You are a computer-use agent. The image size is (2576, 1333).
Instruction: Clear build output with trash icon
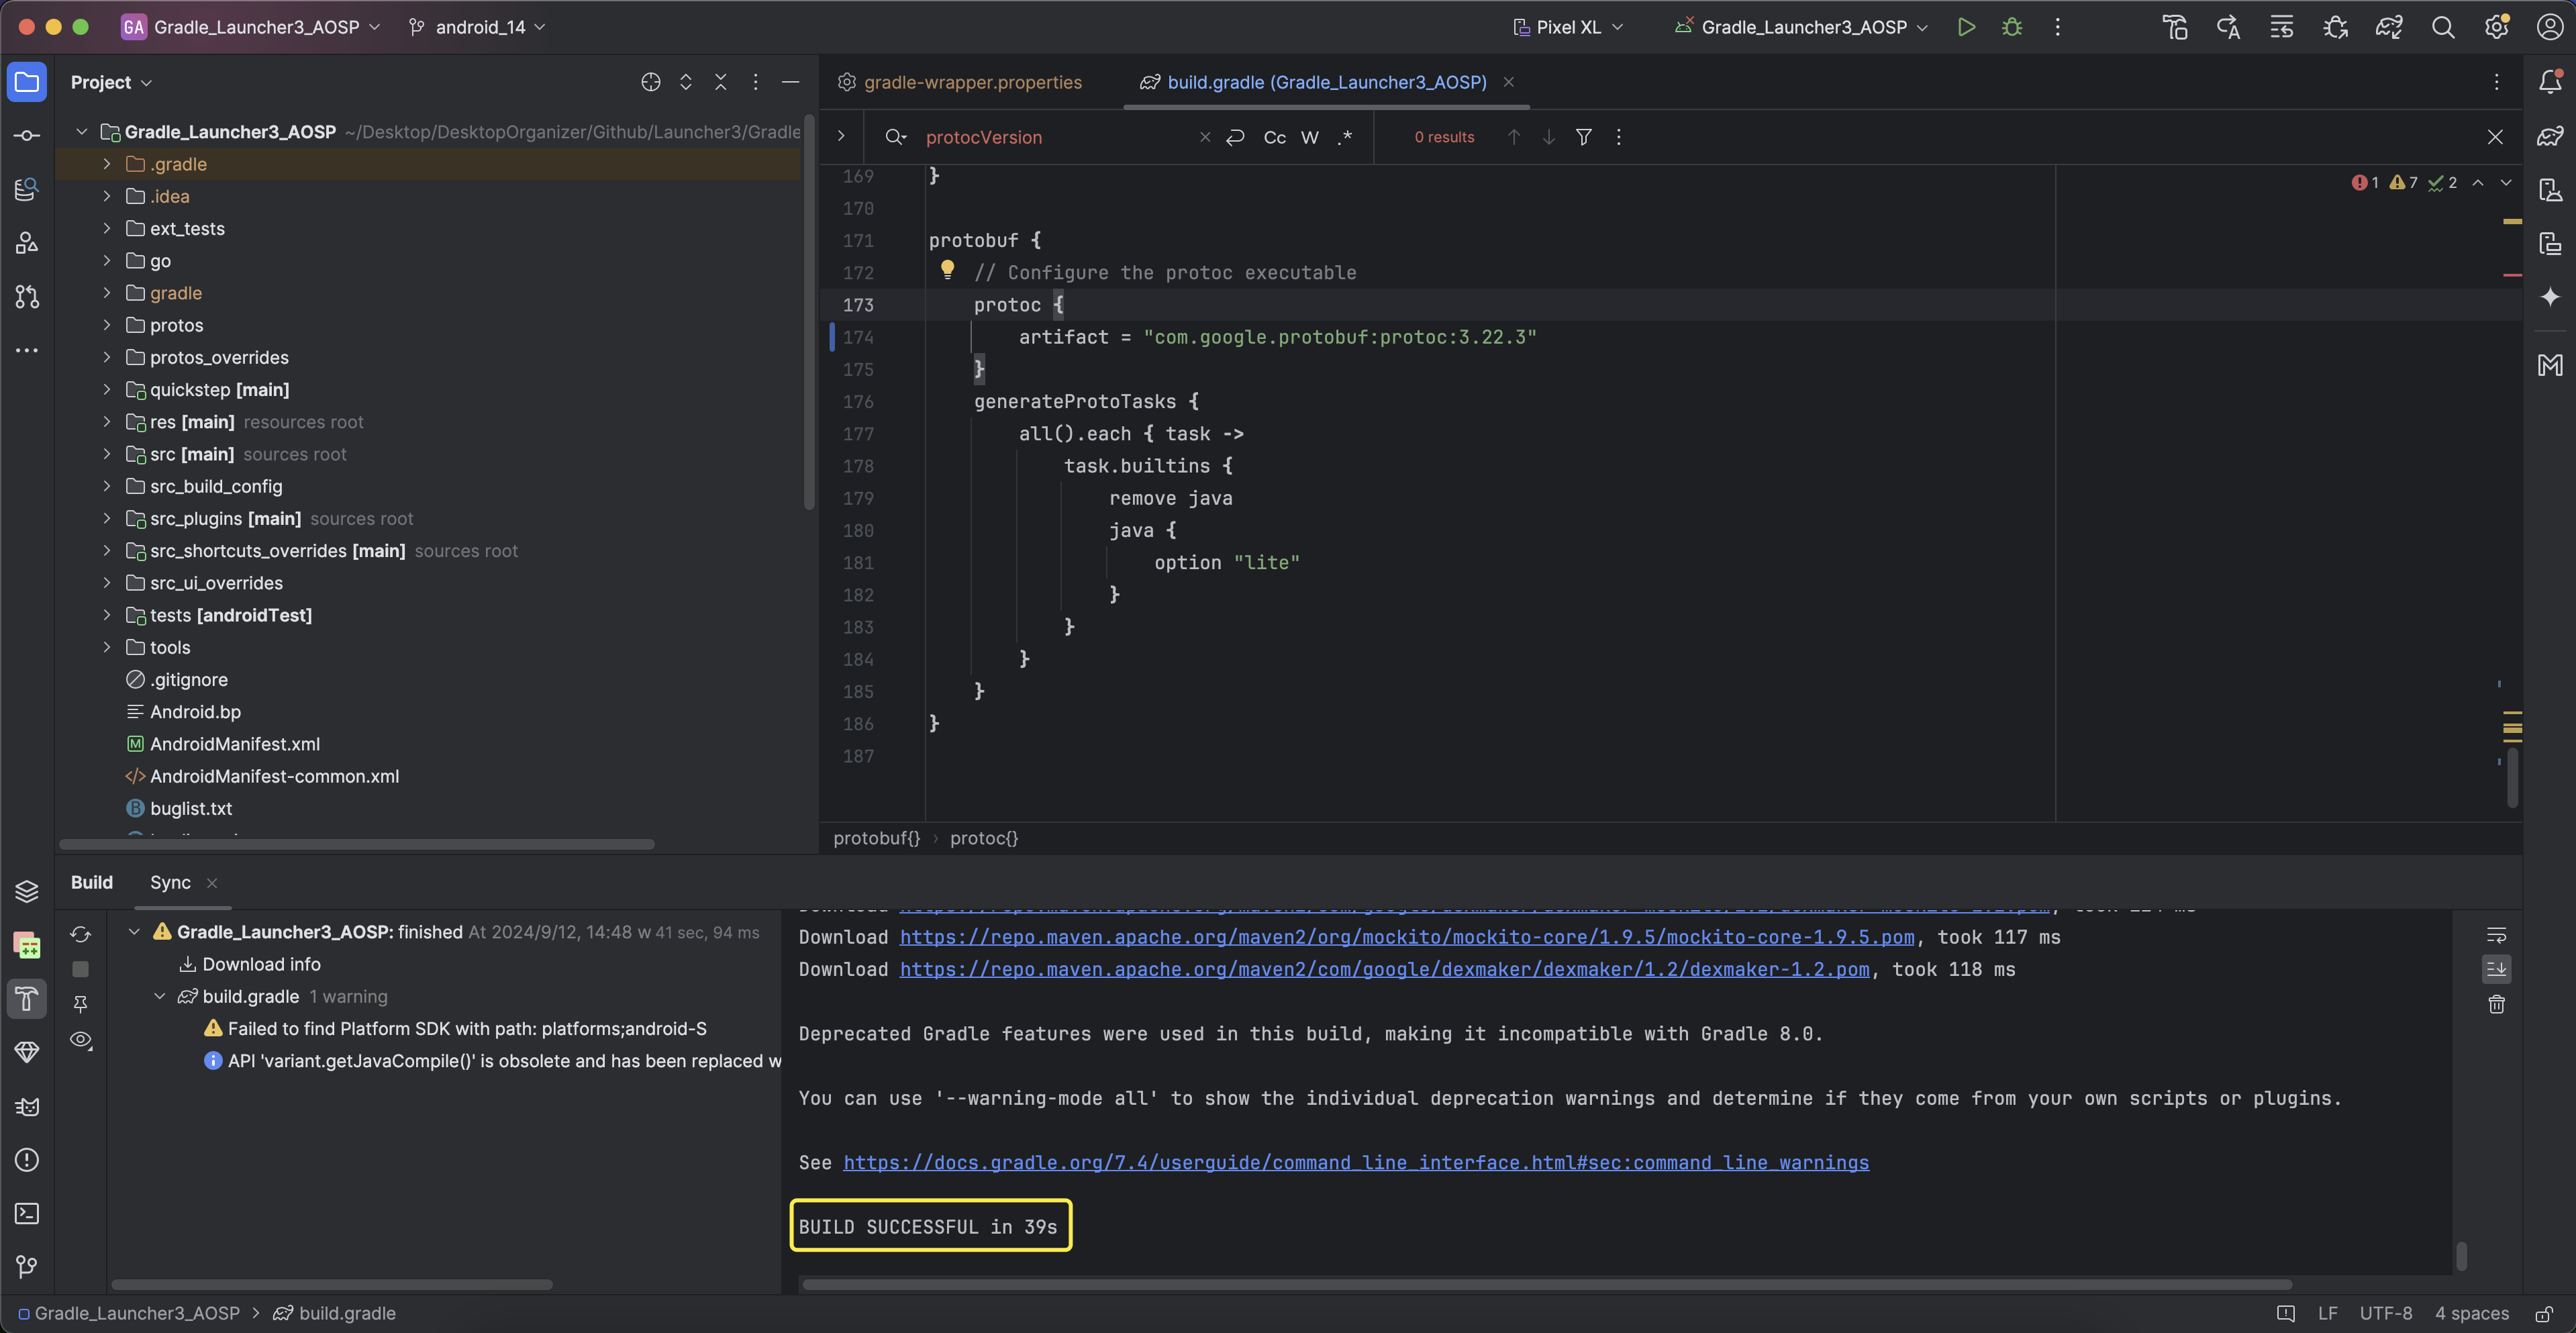tap(2496, 1004)
